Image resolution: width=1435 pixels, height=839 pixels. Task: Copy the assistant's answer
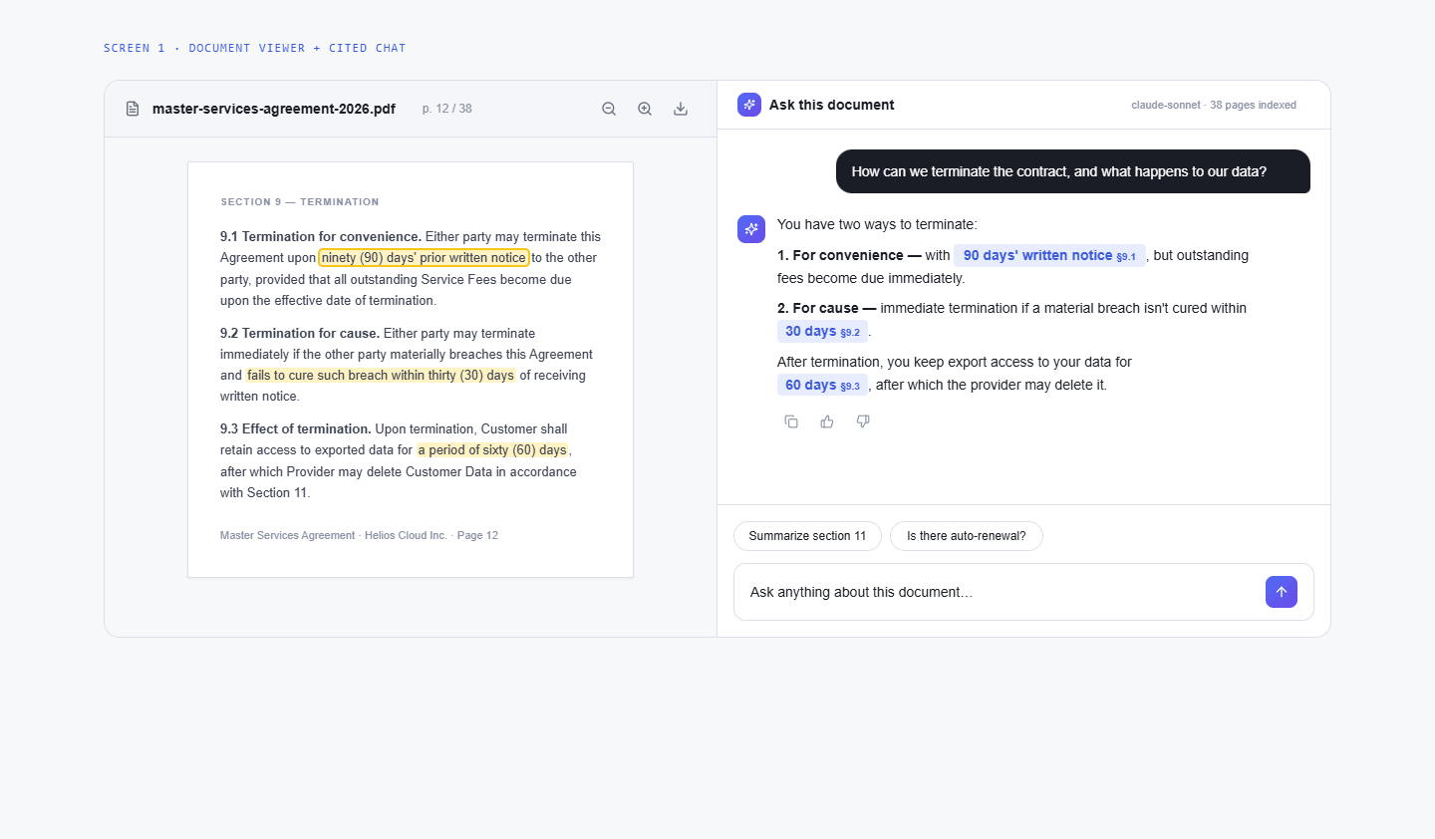click(791, 421)
